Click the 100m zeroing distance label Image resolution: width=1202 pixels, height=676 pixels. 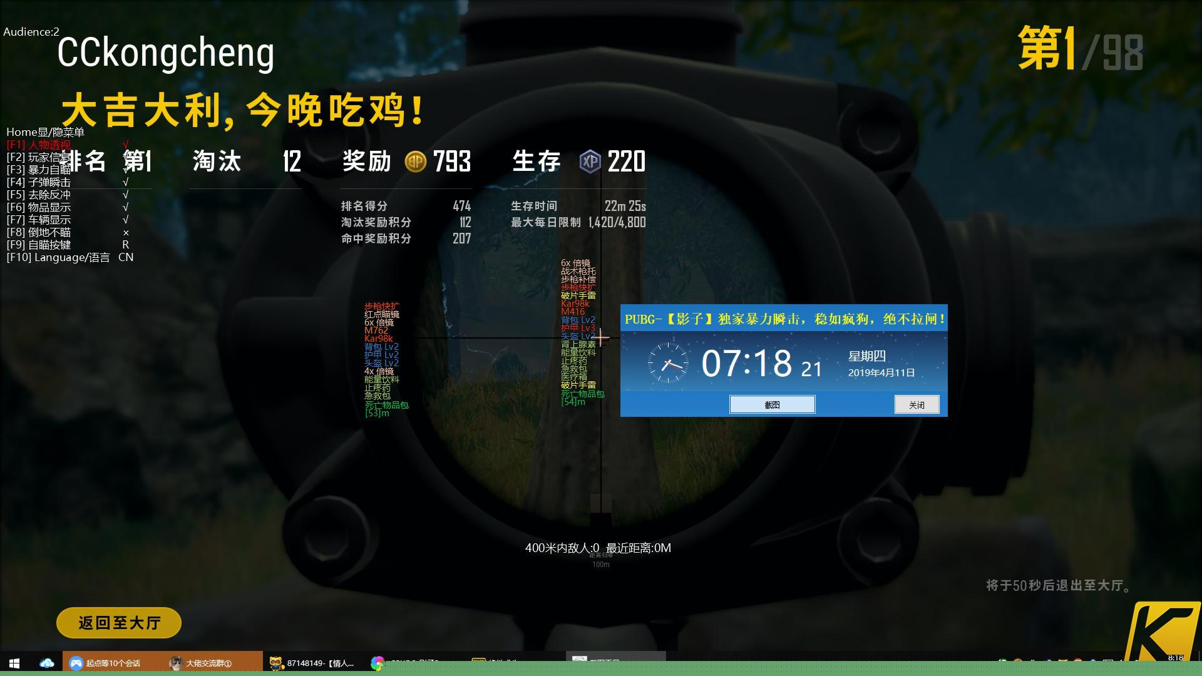pos(601,565)
